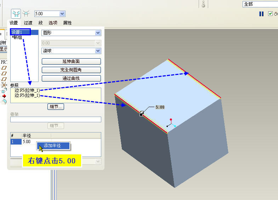Open the 选项 tab

53,23
